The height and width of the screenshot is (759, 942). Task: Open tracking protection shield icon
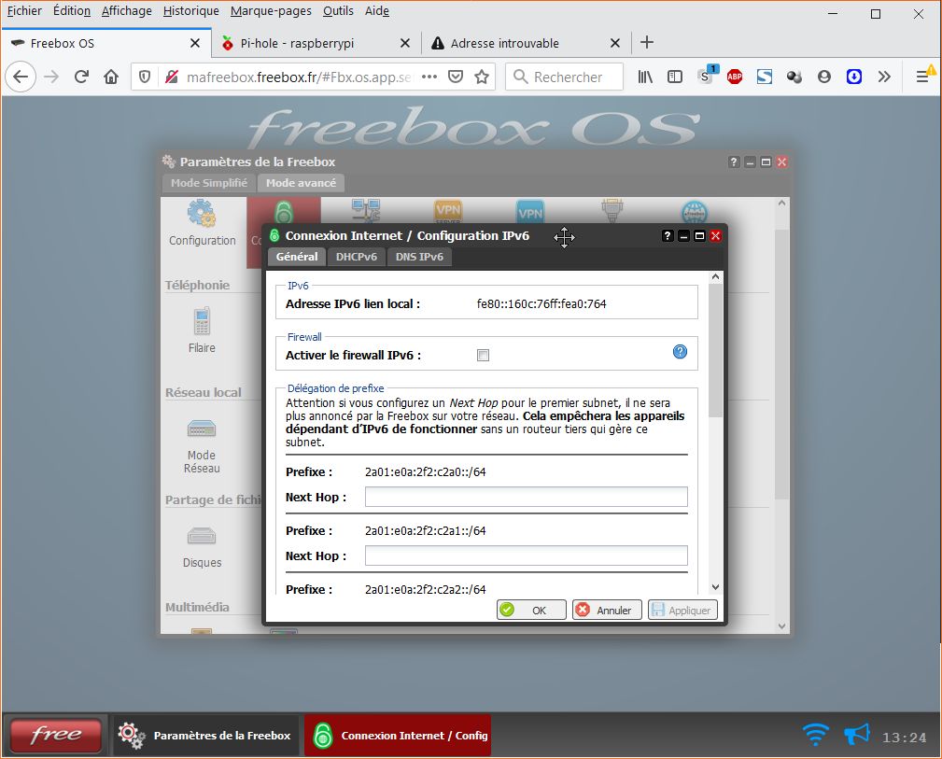coord(145,77)
